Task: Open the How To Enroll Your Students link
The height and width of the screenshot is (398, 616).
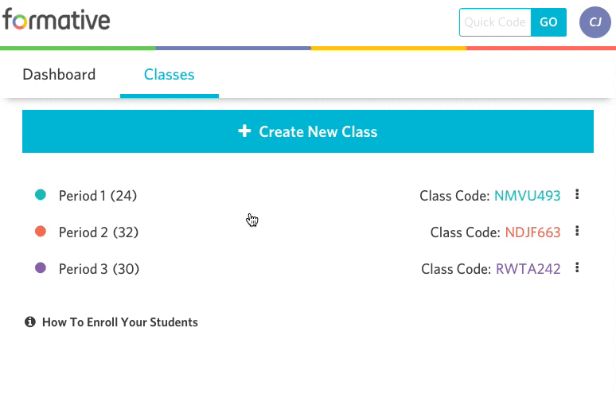Action: (x=120, y=322)
